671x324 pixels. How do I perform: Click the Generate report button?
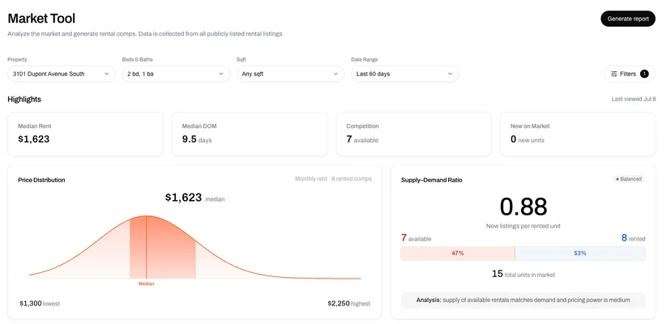[628, 19]
